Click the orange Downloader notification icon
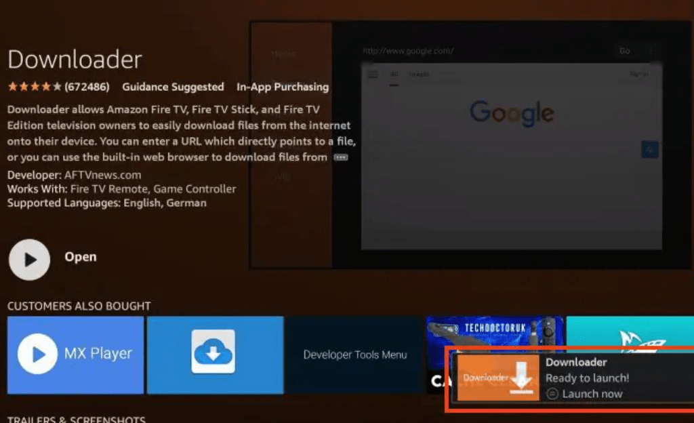 tap(498, 378)
